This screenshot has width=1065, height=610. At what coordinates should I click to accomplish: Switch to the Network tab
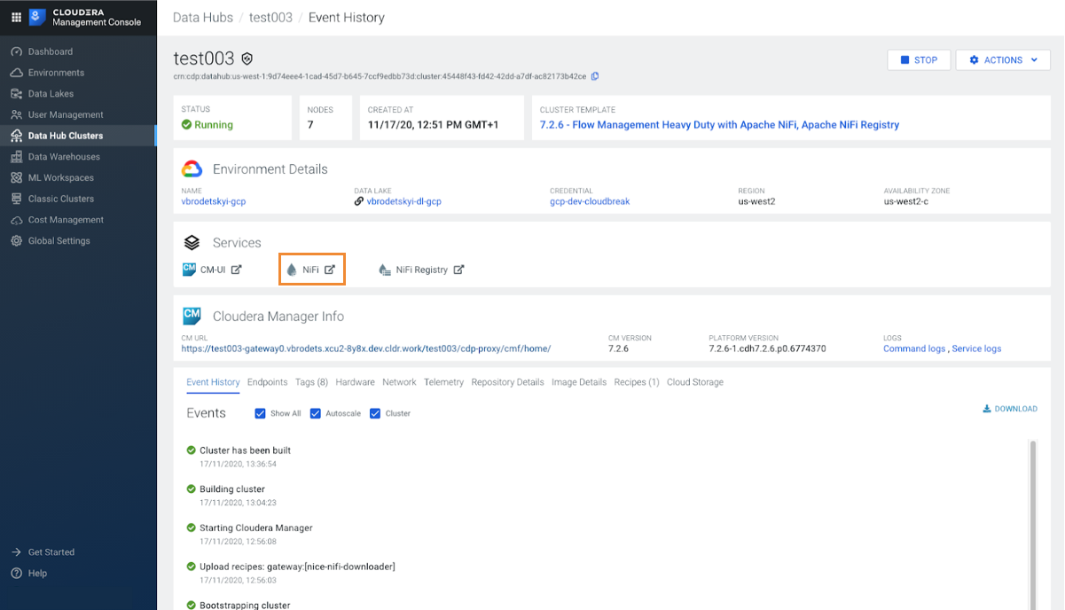tap(399, 382)
